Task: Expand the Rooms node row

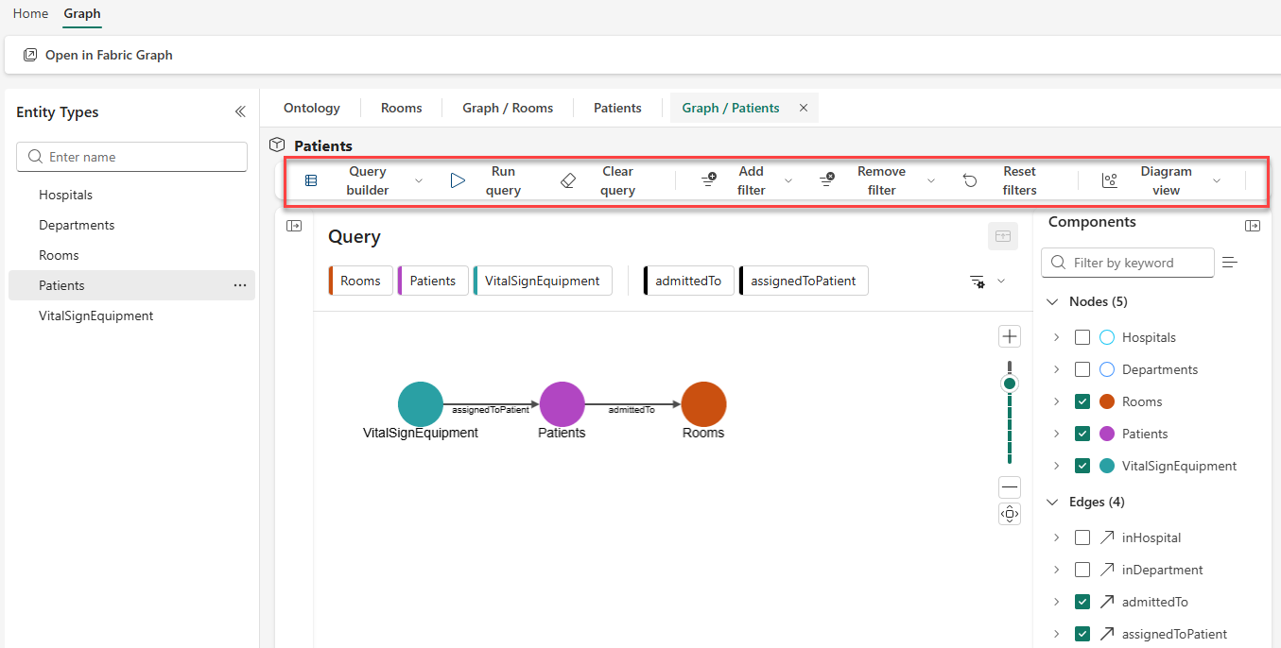Action: pyautogui.click(x=1056, y=401)
